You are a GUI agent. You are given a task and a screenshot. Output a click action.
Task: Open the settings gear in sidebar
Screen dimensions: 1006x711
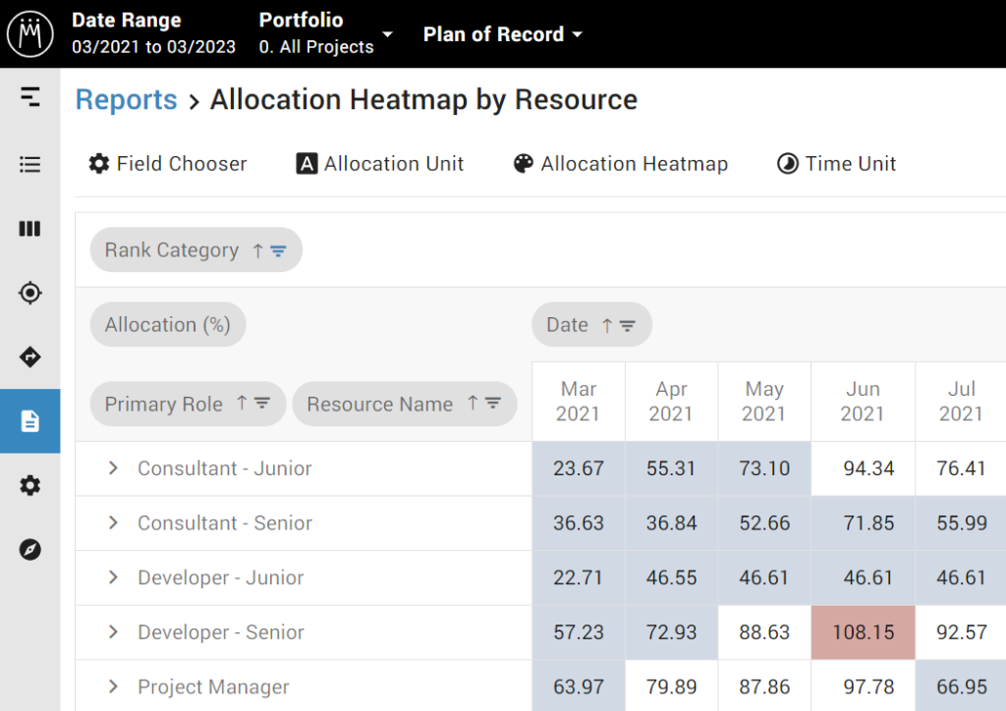tap(30, 485)
